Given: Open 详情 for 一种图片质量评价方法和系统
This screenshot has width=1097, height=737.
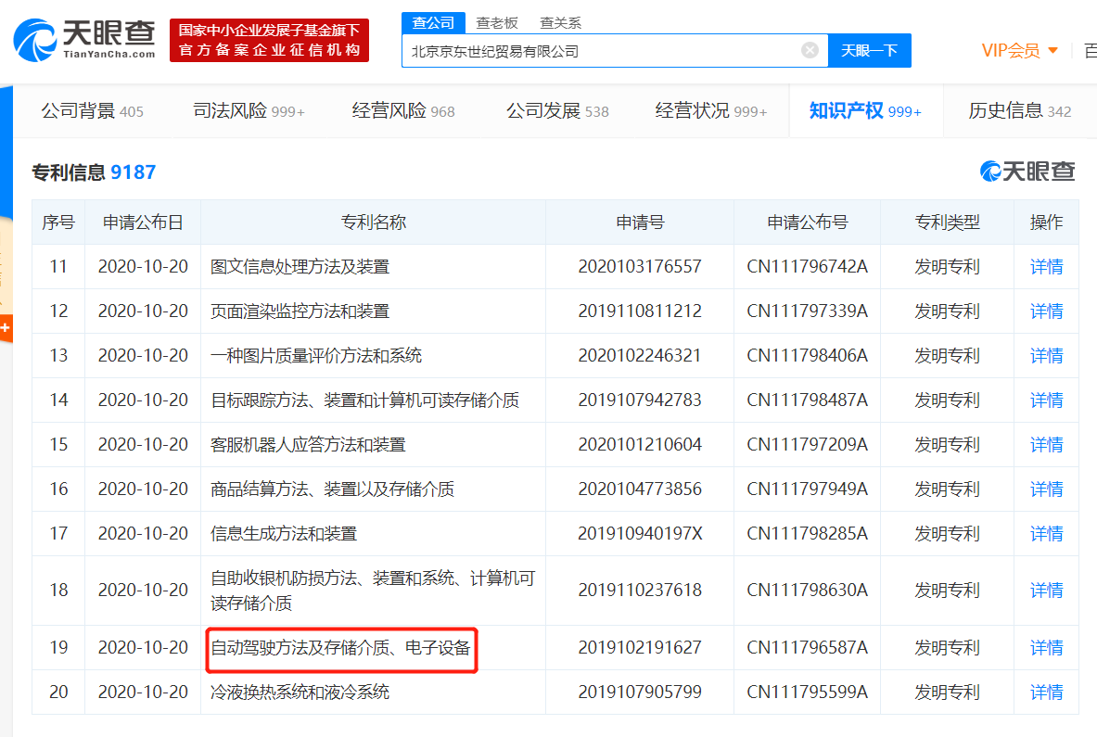Looking at the screenshot, I should coord(1047,355).
